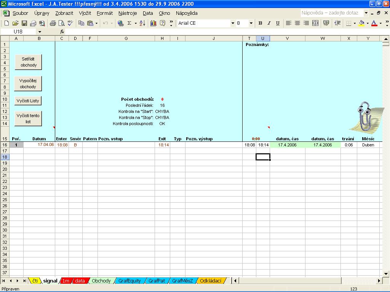390x292 pixels.
Task: Click the Print icon in toolbar
Action: pyautogui.click(x=53, y=23)
